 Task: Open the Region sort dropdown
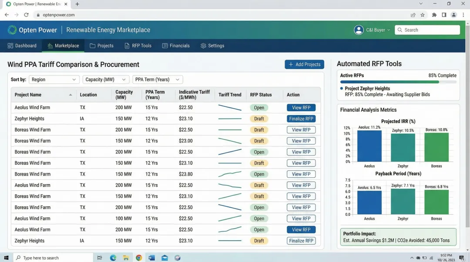pyautogui.click(x=54, y=79)
